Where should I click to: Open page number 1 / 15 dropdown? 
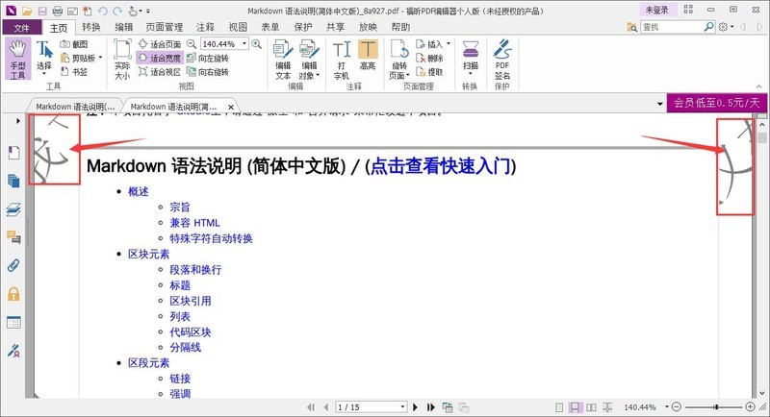tap(403, 407)
